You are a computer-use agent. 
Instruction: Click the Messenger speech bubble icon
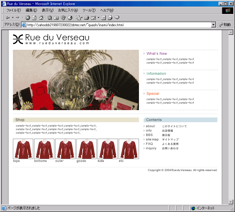pyautogui.click(x=117, y=18)
